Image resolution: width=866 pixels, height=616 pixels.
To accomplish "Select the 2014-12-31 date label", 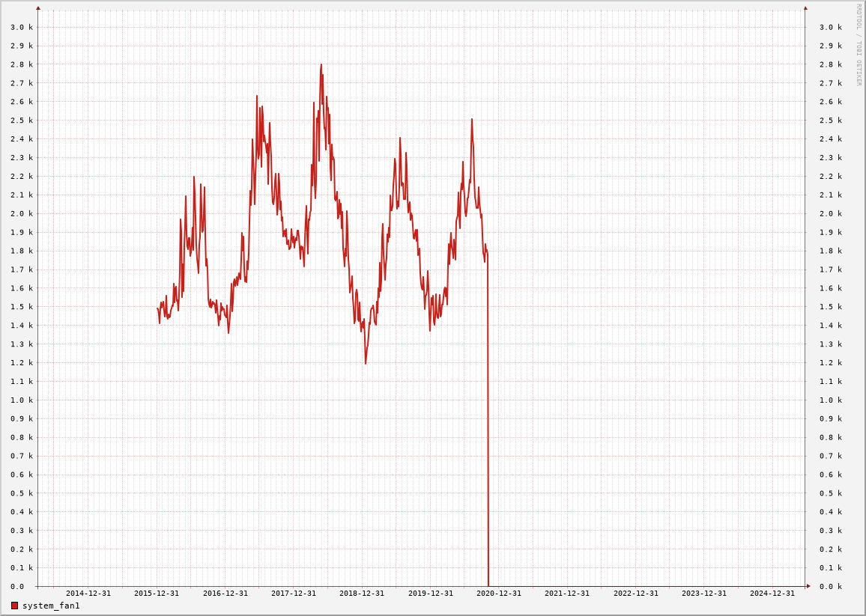I will click(x=88, y=594).
